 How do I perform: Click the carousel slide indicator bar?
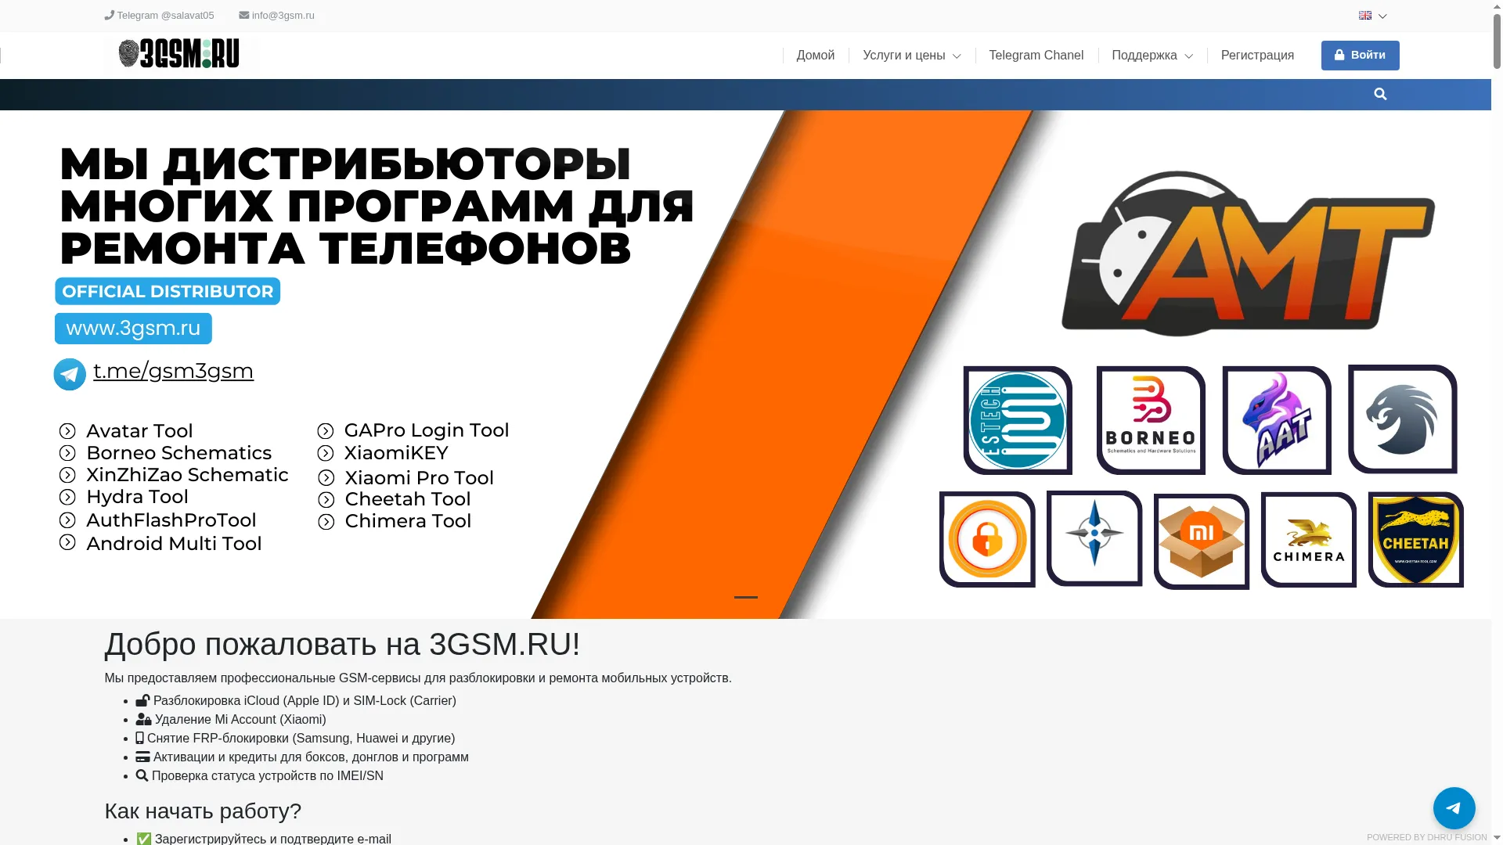(x=745, y=597)
